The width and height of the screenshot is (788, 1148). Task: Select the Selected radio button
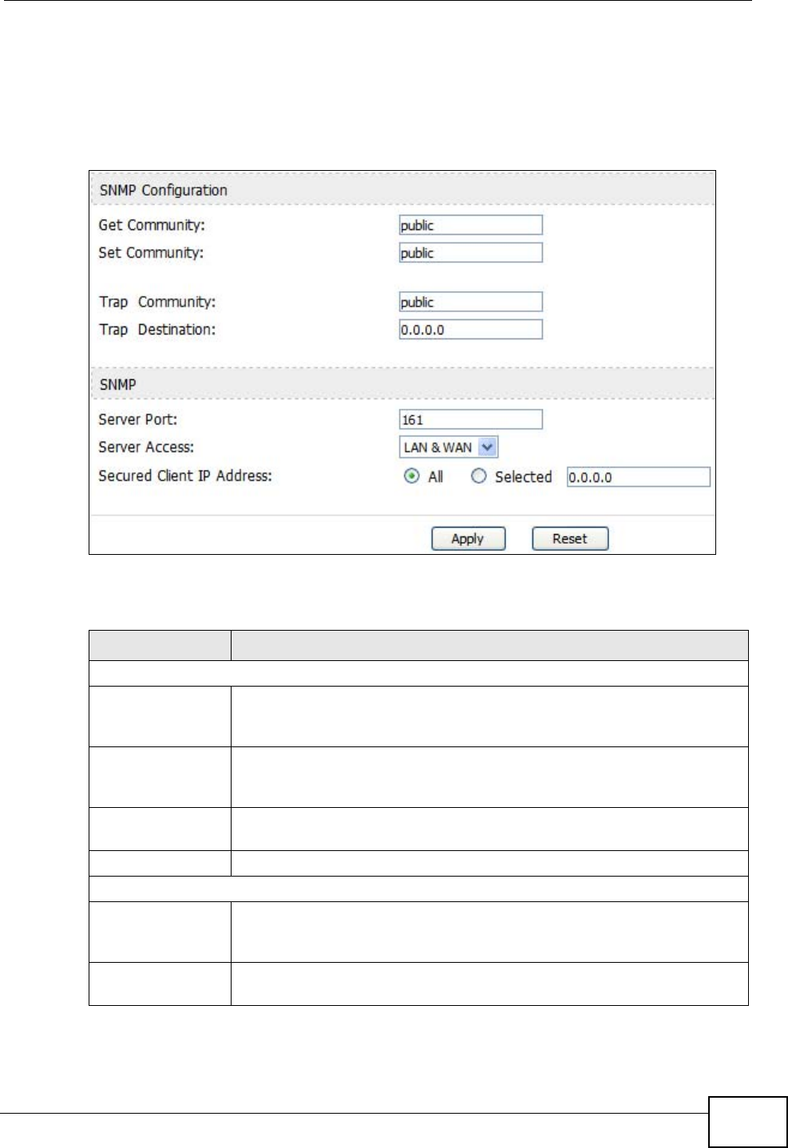[479, 477]
